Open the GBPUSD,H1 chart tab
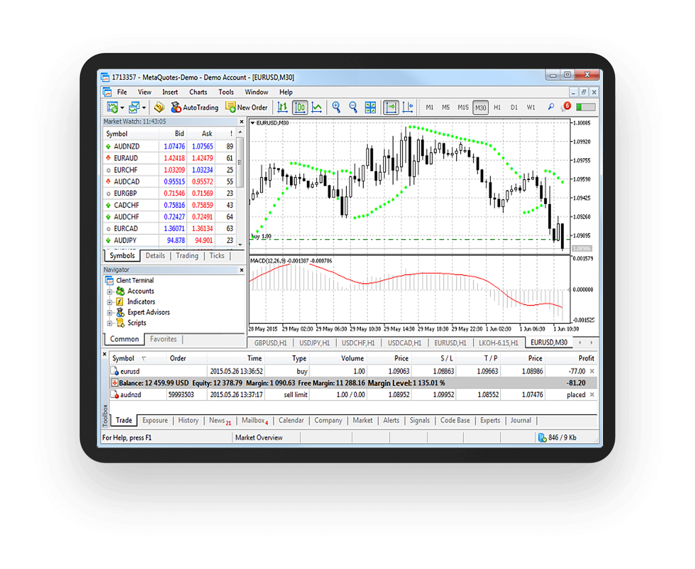 point(271,343)
